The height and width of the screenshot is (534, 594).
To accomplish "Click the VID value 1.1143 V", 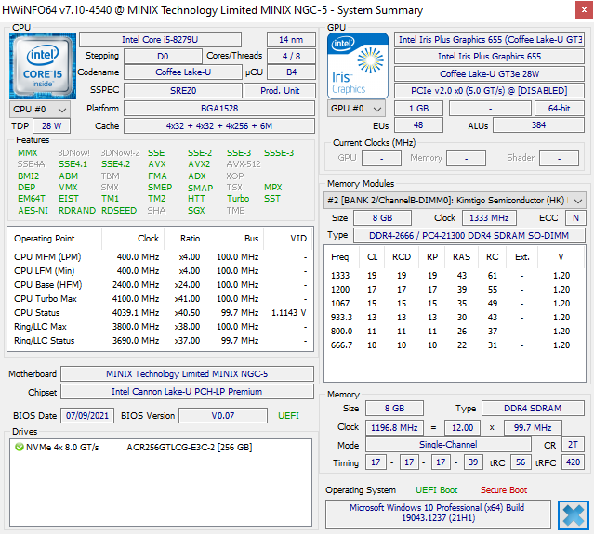I will (x=289, y=313).
